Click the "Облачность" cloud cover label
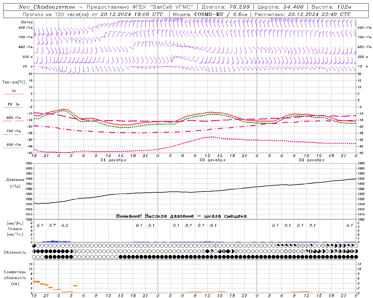Screen dimensions: 373x298 point(15,252)
